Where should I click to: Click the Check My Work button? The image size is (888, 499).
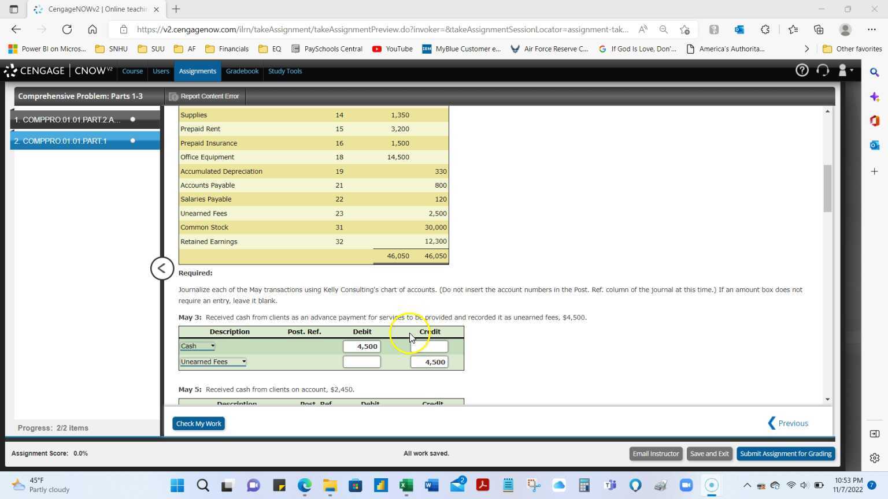tap(198, 423)
